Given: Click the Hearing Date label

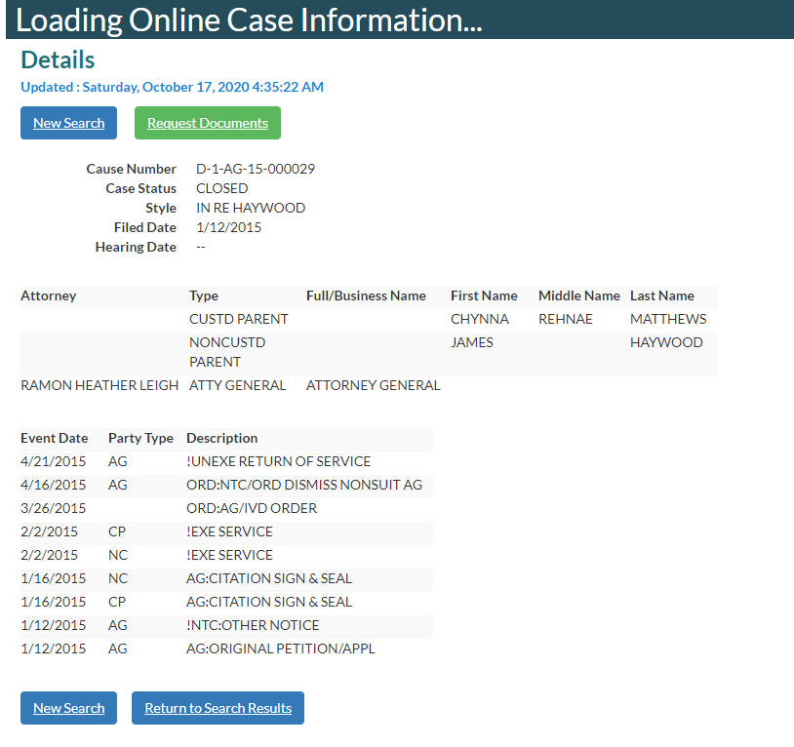Looking at the screenshot, I should (x=136, y=248).
